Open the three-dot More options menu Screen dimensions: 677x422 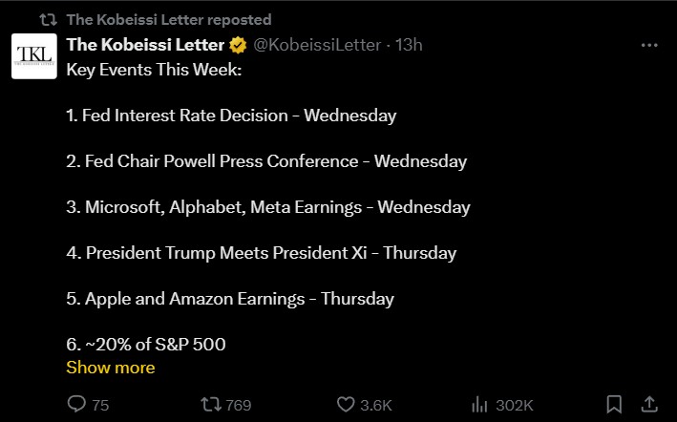coord(648,45)
